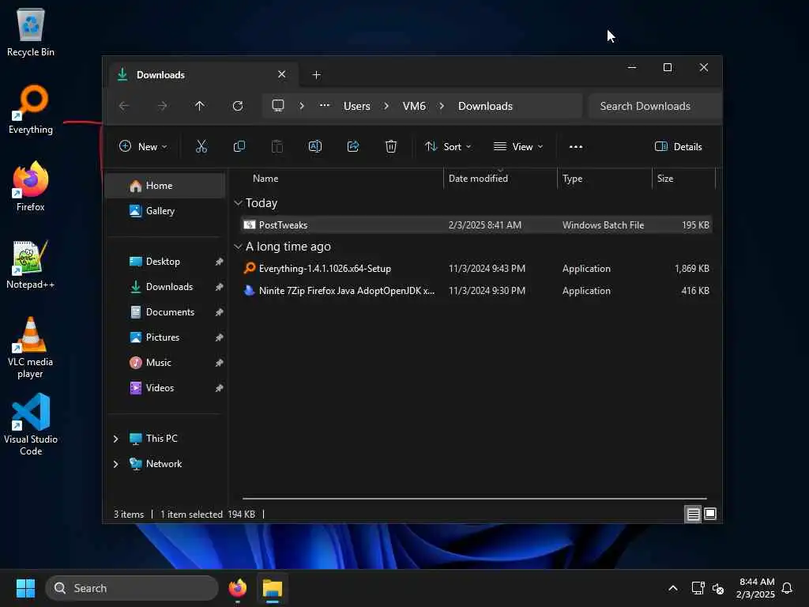Select the PostTweaks batch file
This screenshot has width=809, height=607.
(476, 225)
